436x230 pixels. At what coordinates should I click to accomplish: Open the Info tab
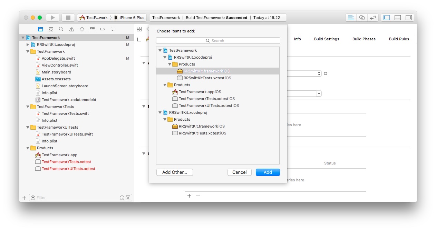pos(298,39)
